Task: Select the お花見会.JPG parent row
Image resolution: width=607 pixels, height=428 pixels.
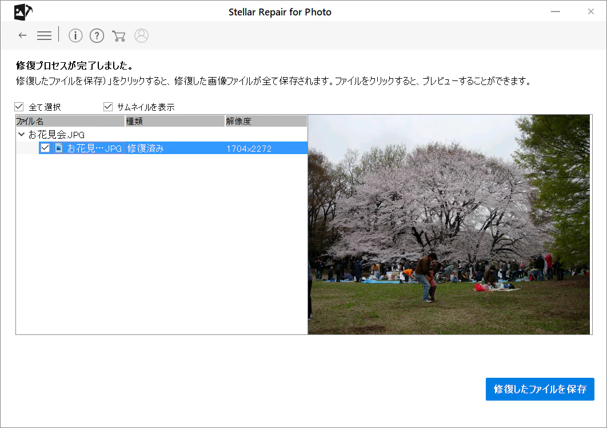Action: pos(161,135)
